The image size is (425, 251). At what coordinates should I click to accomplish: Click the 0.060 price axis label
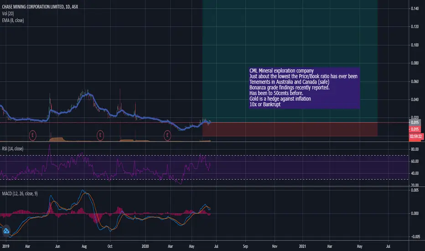(x=415, y=81)
